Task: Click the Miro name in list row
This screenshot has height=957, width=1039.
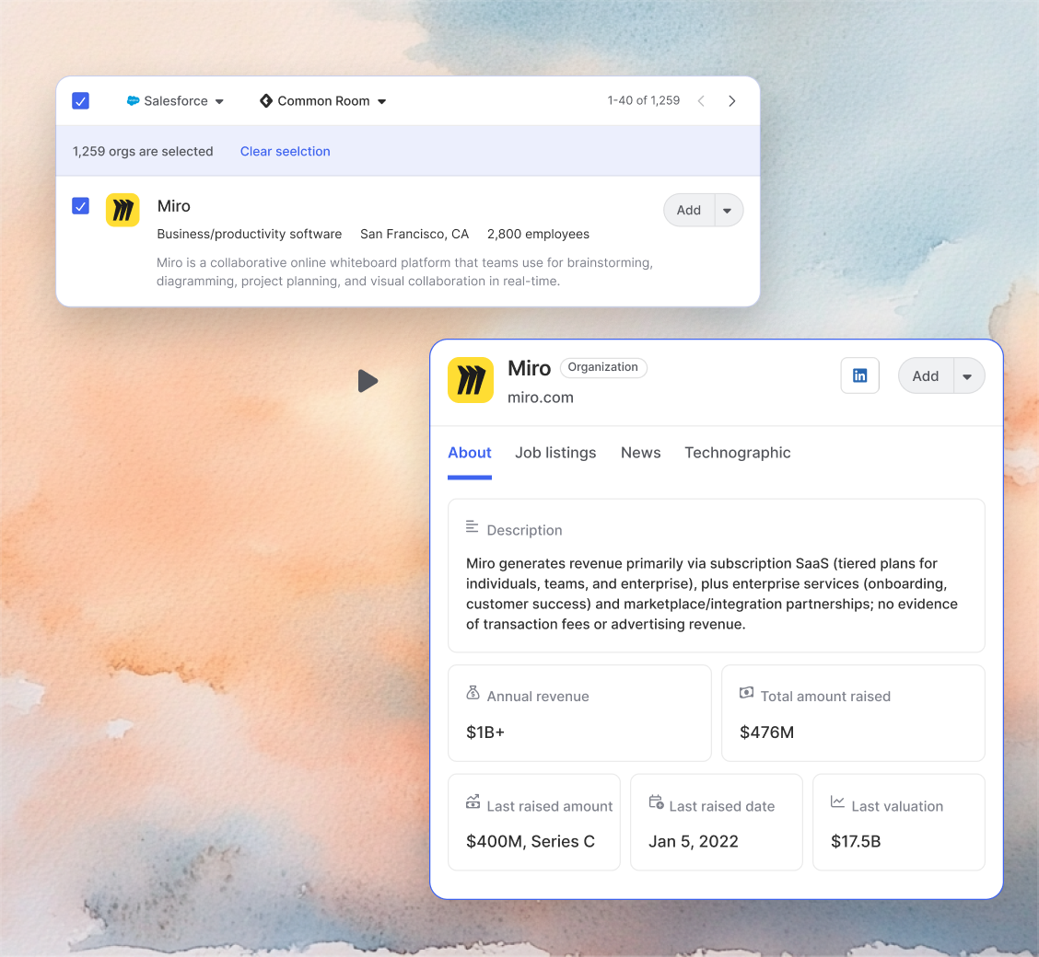Action: [173, 206]
